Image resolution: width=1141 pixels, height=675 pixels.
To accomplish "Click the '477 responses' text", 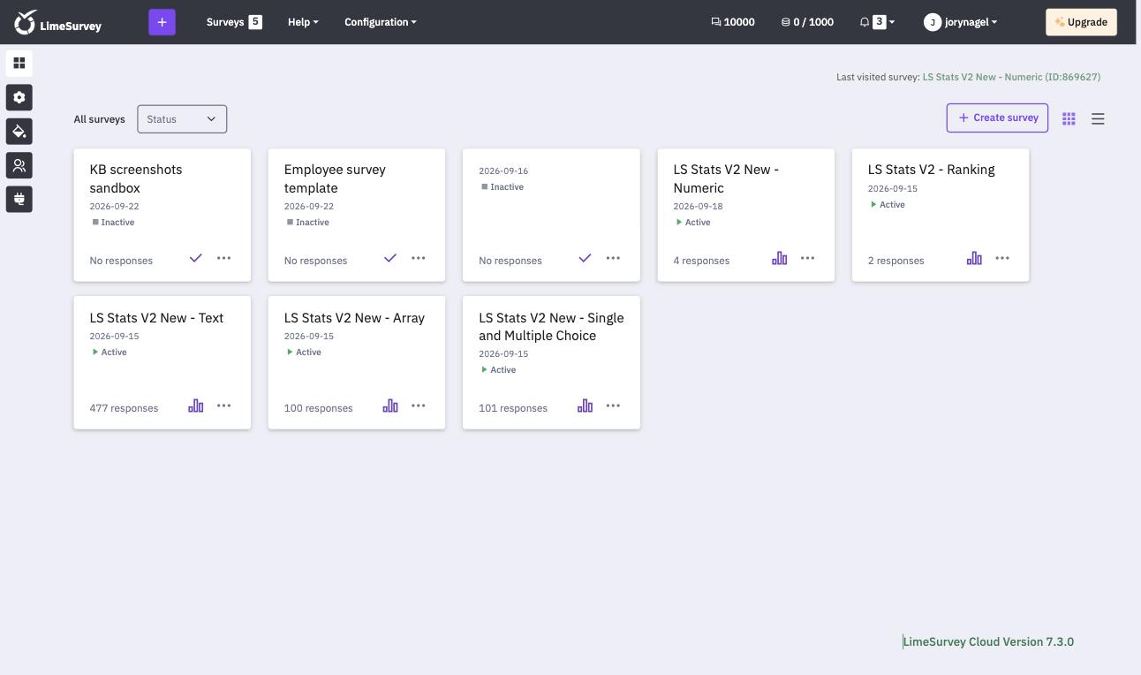I will [124, 408].
